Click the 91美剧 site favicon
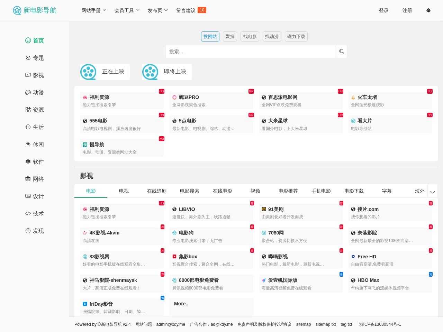 (x=264, y=209)
